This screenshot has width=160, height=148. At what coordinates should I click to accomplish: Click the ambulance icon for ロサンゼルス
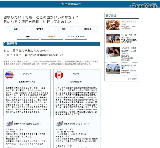[9, 124]
